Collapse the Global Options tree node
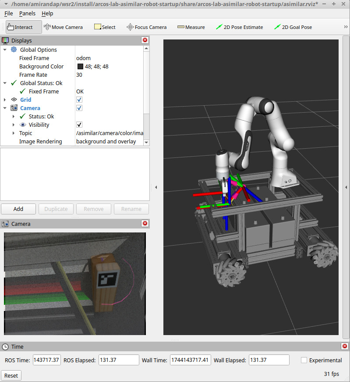The width and height of the screenshot is (350, 382). (5, 50)
